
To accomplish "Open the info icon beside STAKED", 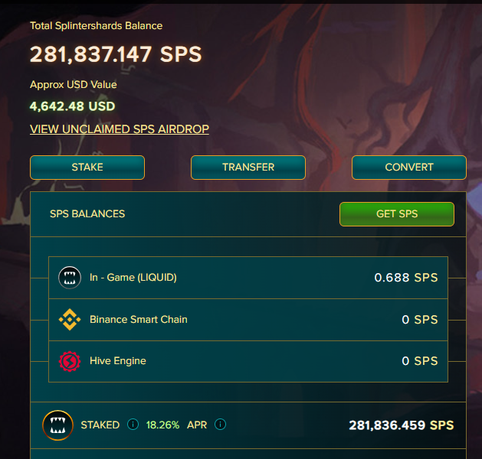I will [133, 425].
